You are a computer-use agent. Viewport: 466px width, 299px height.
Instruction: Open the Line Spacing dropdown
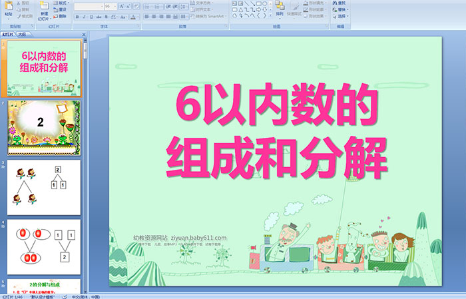[184, 7]
